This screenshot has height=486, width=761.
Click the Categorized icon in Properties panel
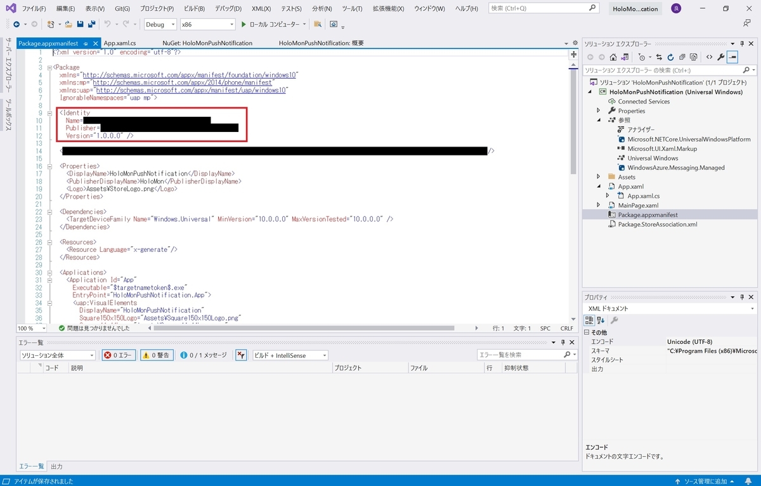click(x=589, y=320)
